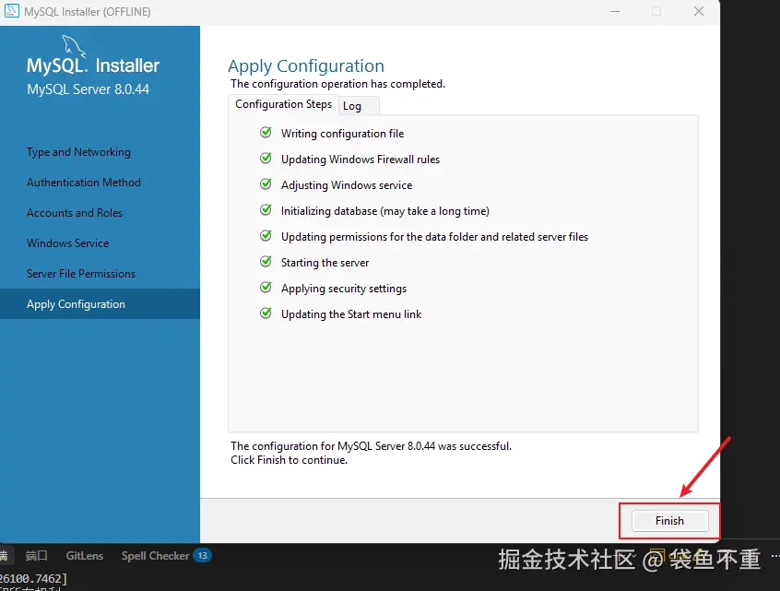This screenshot has width=780, height=591.
Task: Close the MySQL Installer window
Action: point(699,11)
